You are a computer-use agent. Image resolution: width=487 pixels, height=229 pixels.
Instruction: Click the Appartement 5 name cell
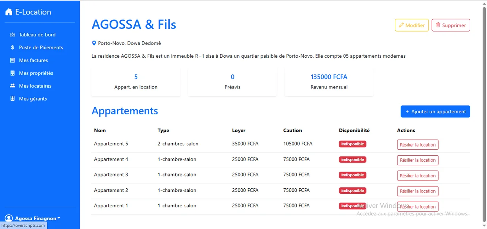[111, 144]
